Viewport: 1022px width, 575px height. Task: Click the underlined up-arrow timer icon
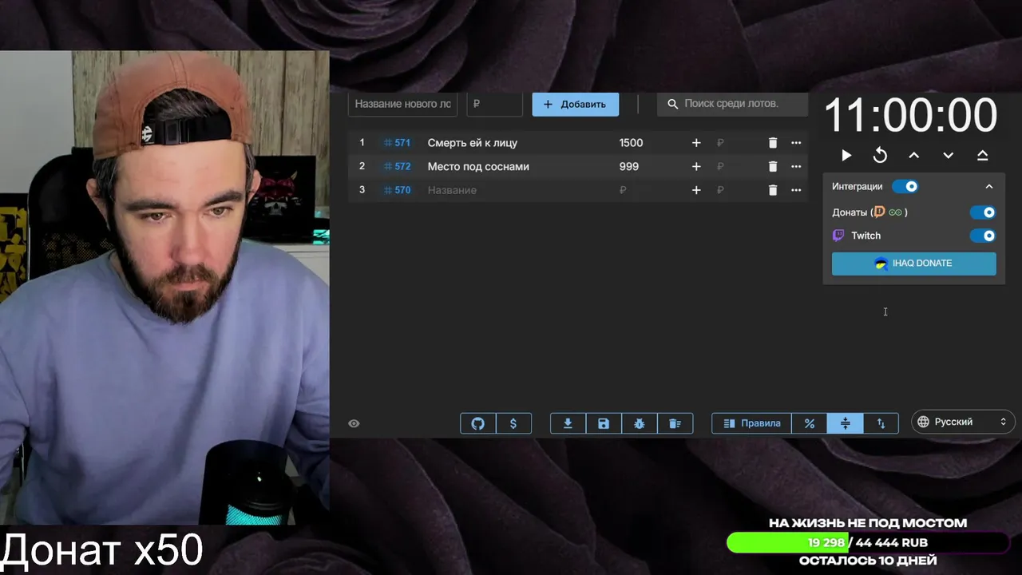click(983, 156)
